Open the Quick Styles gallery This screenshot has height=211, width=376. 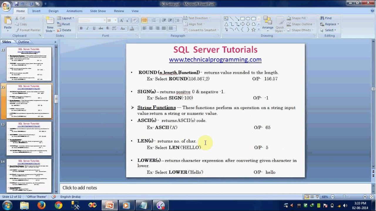tap(279, 24)
